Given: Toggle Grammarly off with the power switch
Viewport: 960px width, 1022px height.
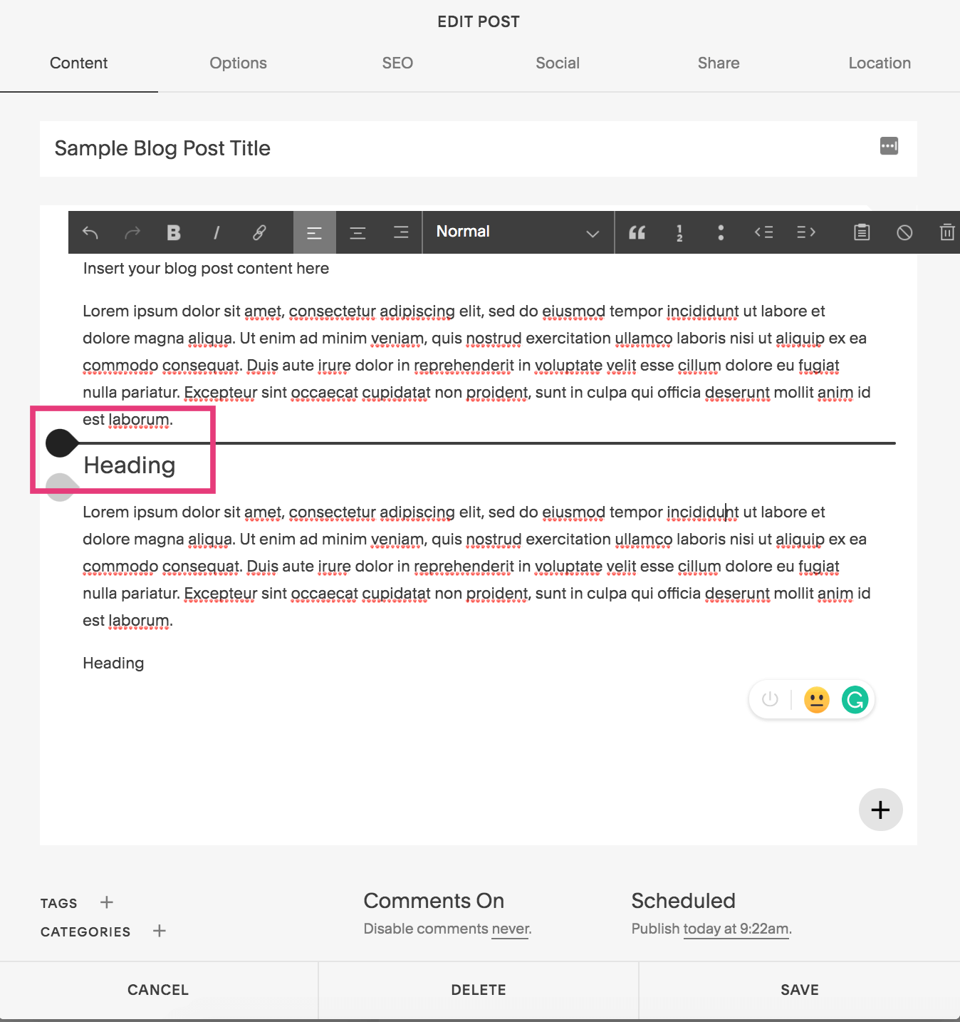Looking at the screenshot, I should pyautogui.click(x=769, y=700).
